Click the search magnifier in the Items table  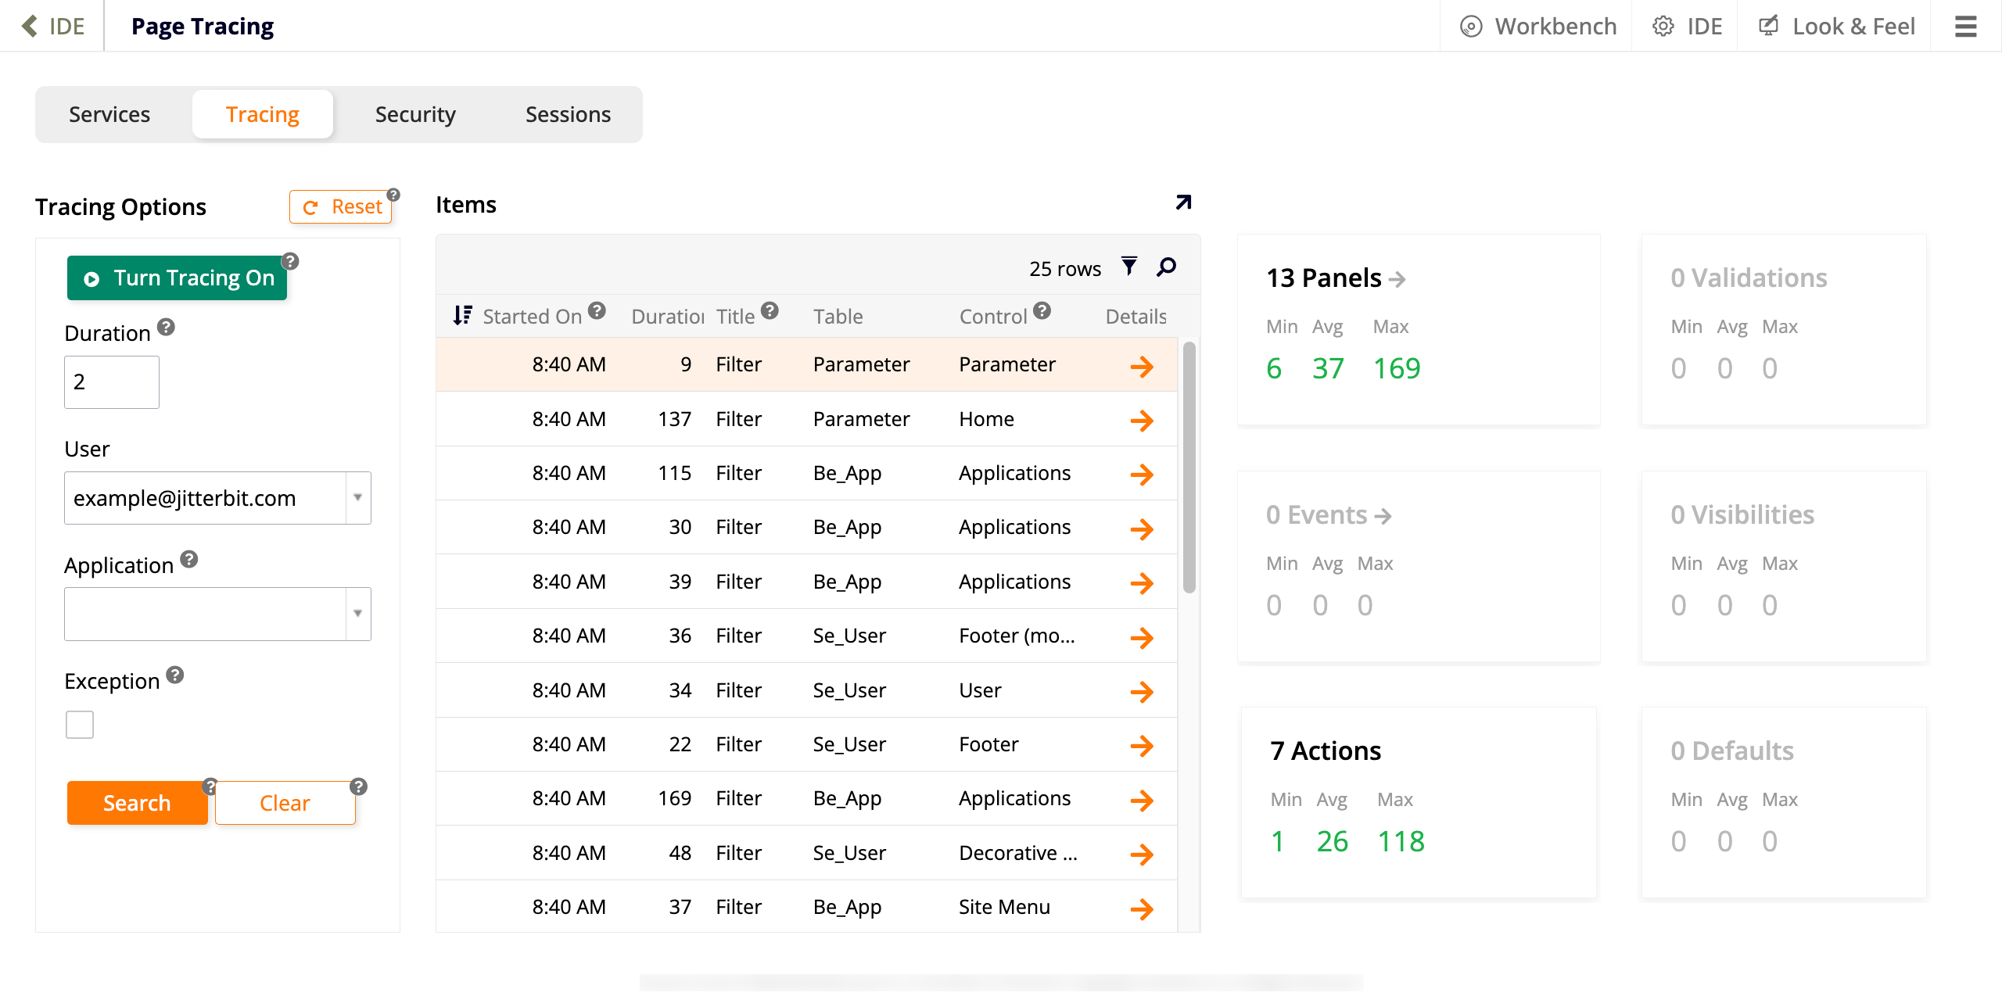tap(1166, 266)
